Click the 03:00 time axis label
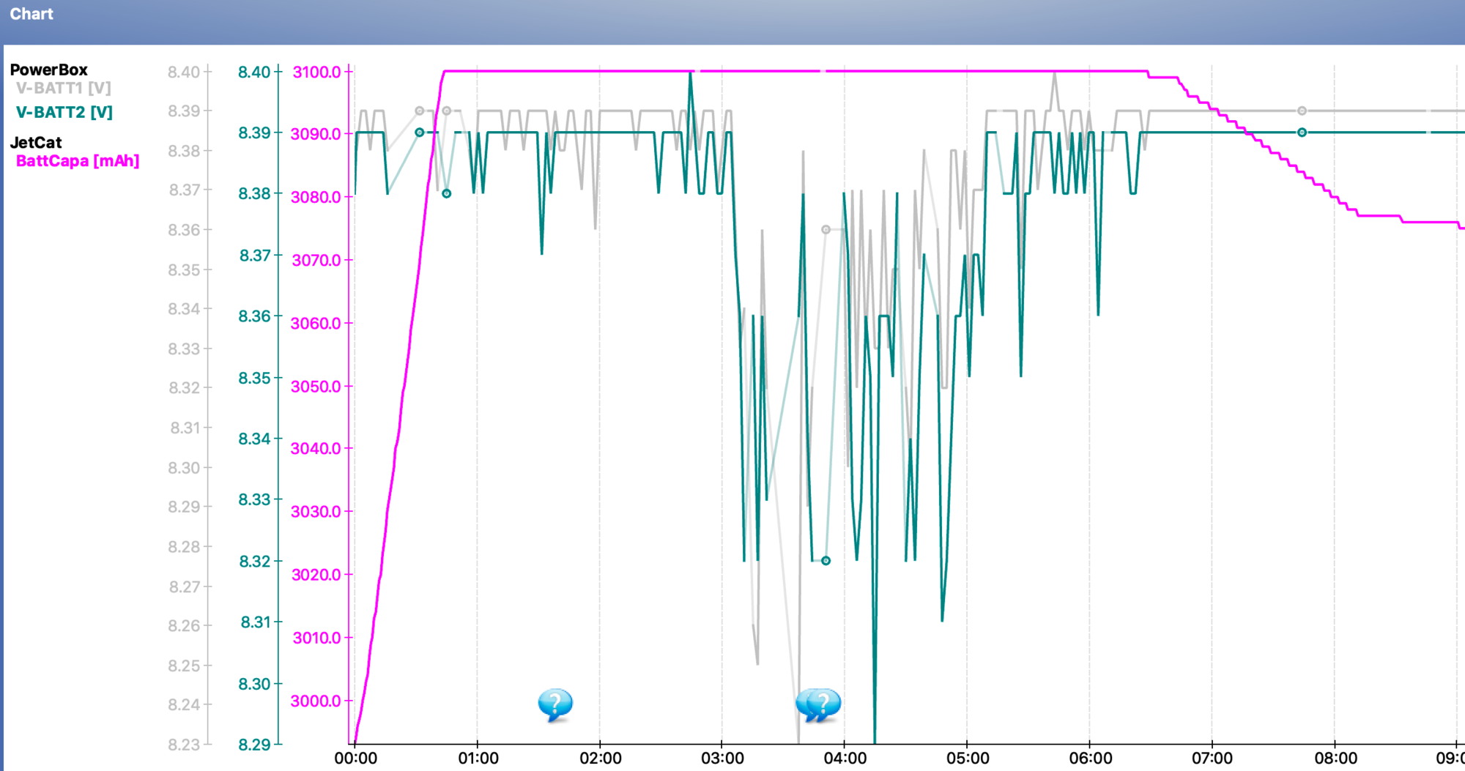 pos(722,759)
